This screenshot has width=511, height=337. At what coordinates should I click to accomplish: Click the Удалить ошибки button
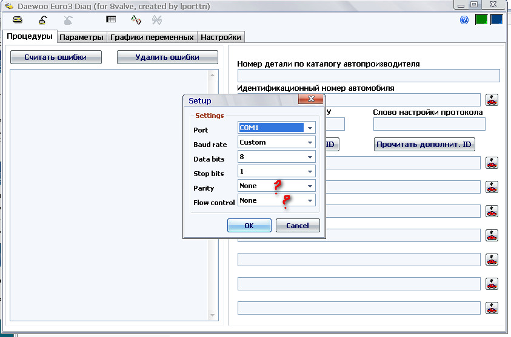[167, 57]
